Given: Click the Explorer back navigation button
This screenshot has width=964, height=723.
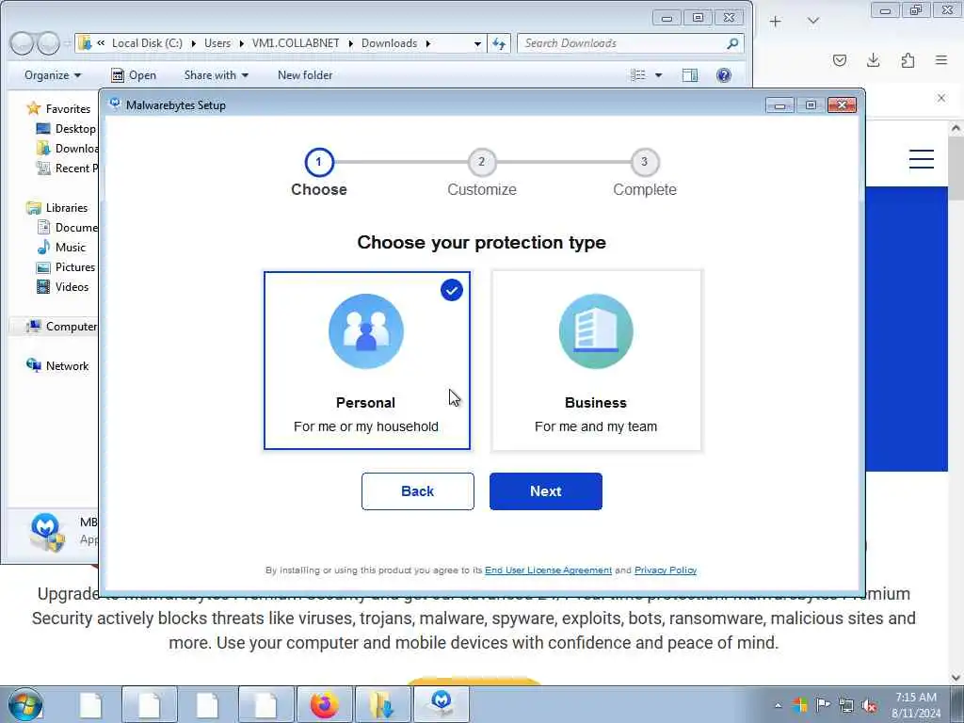Looking at the screenshot, I should 22,43.
